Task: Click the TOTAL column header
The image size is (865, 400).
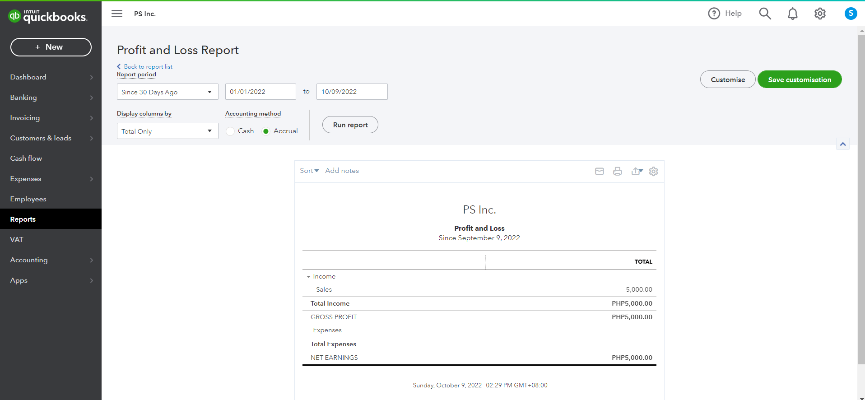Action: point(643,262)
